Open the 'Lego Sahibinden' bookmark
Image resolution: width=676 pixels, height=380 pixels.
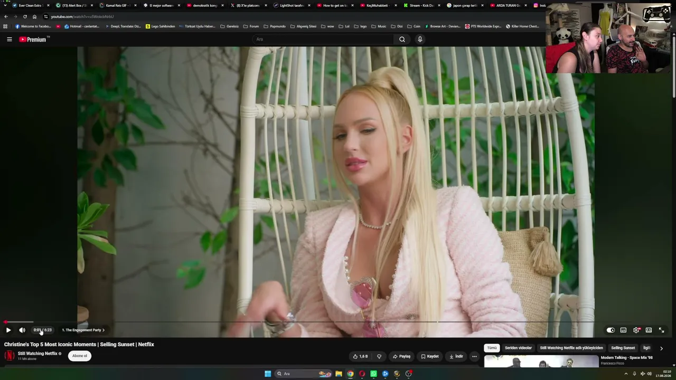(x=160, y=26)
